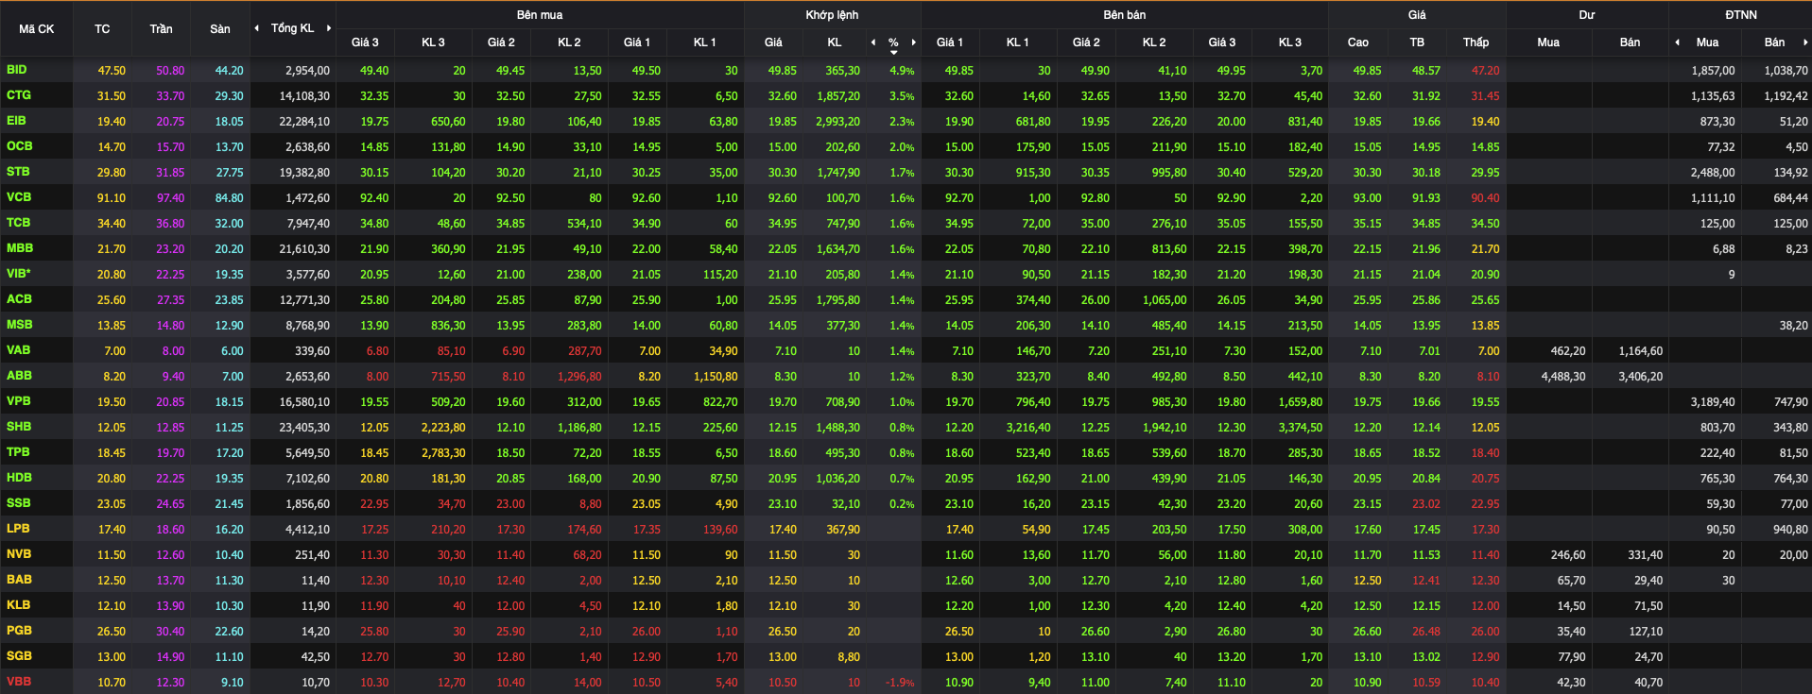Viewport: 1812px width, 694px height.
Task: Click the Bên mua group header
Action: (x=540, y=15)
